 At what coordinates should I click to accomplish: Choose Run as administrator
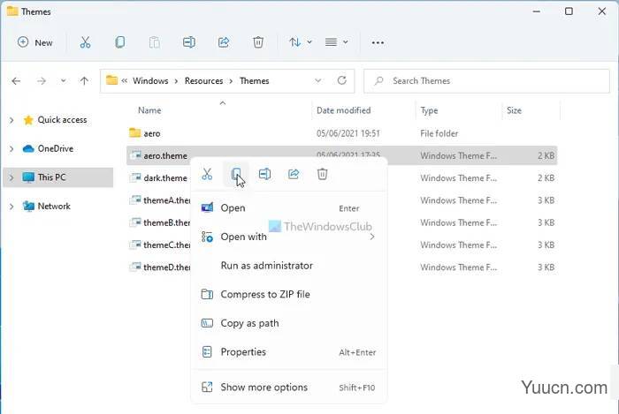[x=288, y=266]
